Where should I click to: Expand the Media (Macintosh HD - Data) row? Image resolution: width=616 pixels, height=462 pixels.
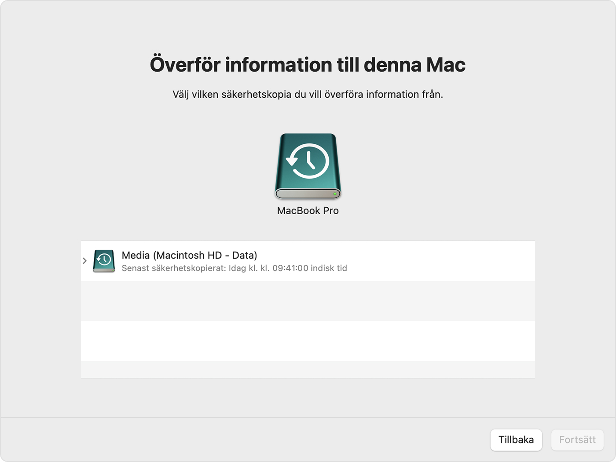click(84, 261)
